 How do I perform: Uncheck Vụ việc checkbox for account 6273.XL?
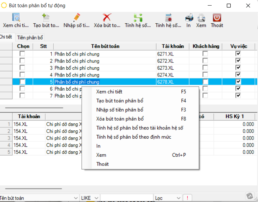[x=238, y=68]
